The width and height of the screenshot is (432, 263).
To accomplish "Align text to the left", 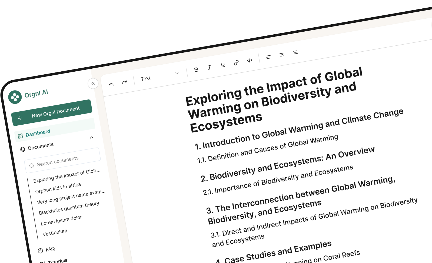I will click(268, 57).
